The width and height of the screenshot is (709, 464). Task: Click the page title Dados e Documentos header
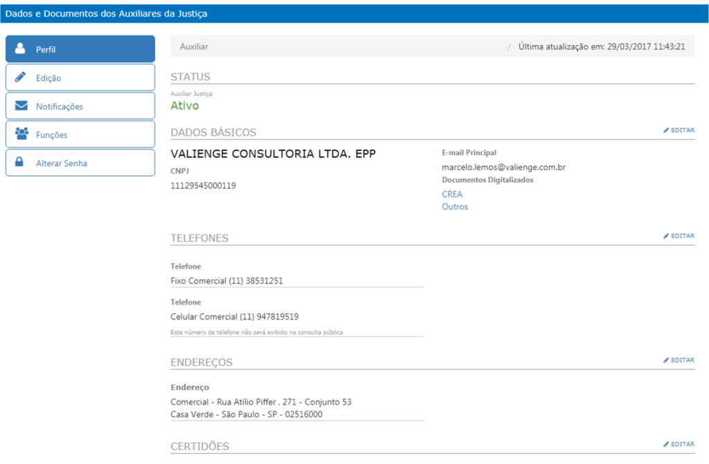point(106,14)
